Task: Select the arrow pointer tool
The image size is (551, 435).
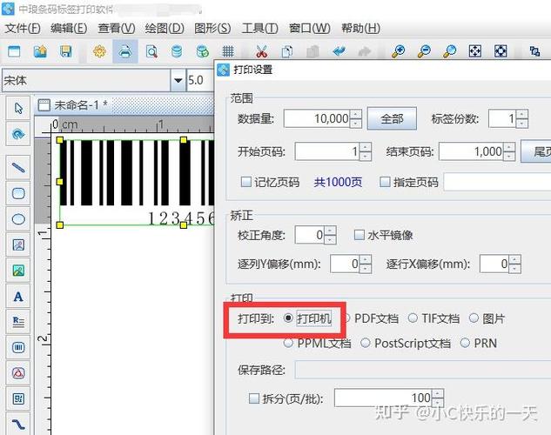Action: [x=18, y=109]
